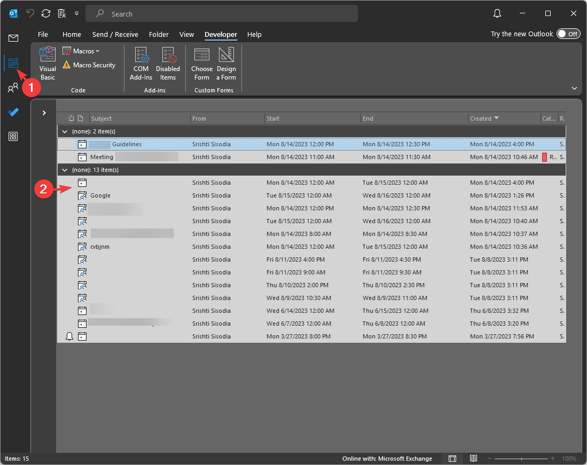
Task: Sort by the Created column header
Action: tap(481, 119)
